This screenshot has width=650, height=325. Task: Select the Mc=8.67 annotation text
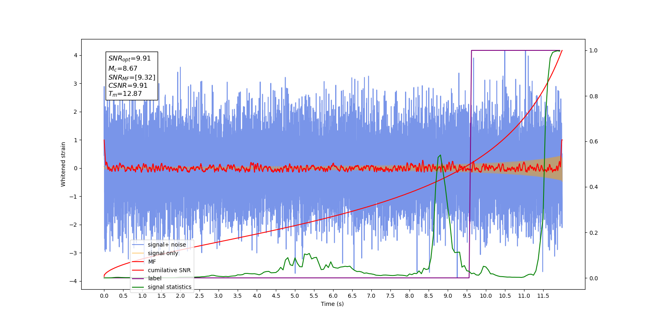point(123,69)
